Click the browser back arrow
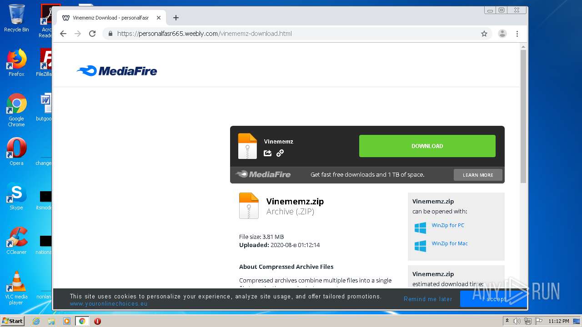 click(x=63, y=34)
